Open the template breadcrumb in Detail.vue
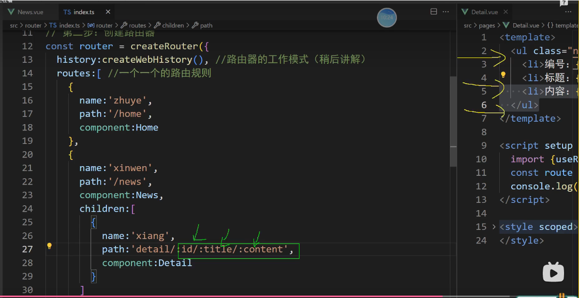 [x=562, y=26]
